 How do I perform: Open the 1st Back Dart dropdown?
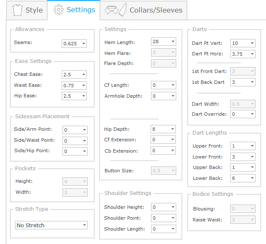click(x=252, y=82)
